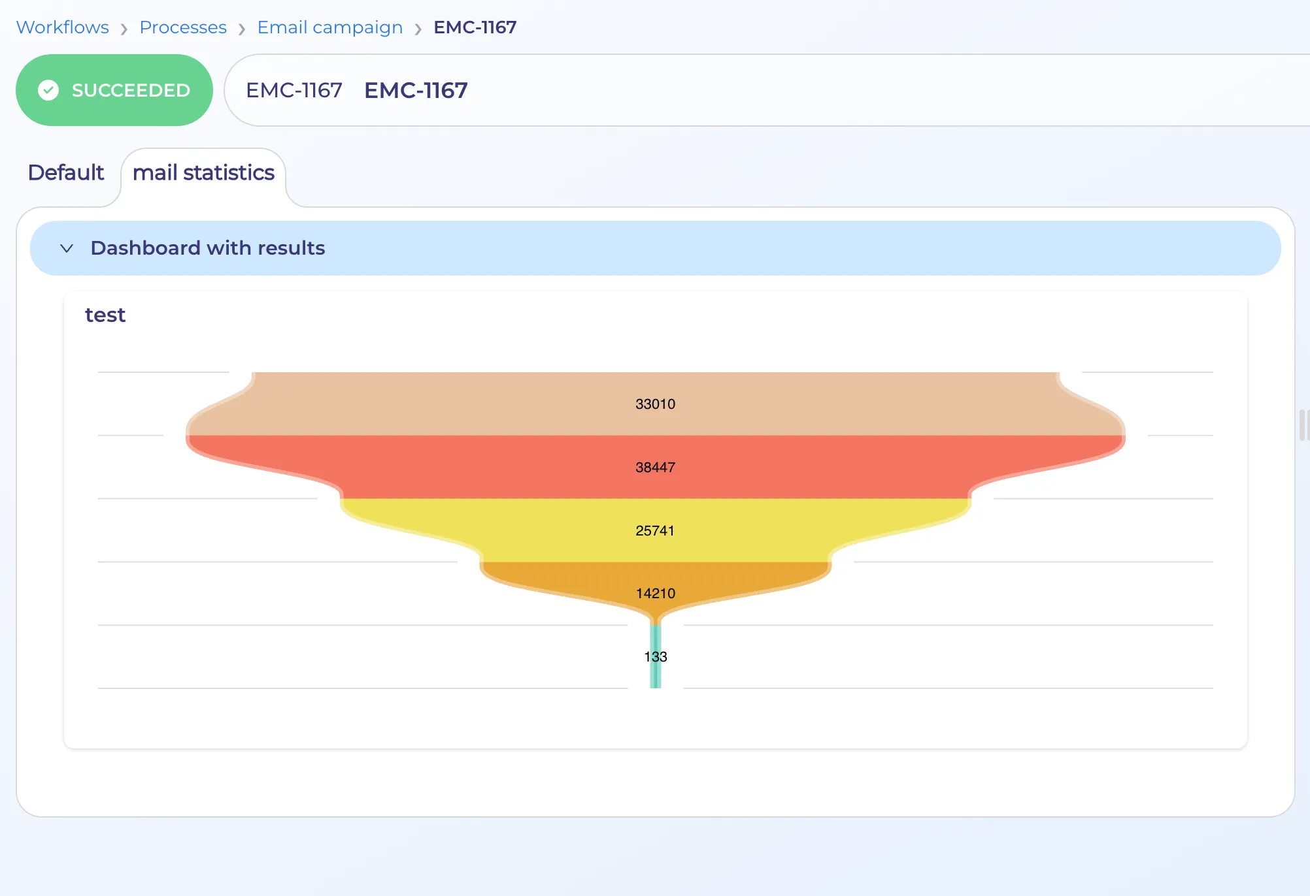Click the checkmark icon in SUCCEEDED badge
The image size is (1310, 896).
48,90
